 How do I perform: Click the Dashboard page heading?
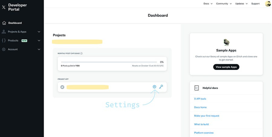(158, 15)
